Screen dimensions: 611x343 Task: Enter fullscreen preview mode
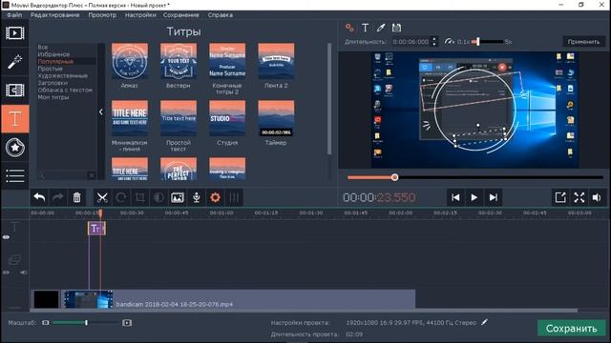point(579,197)
